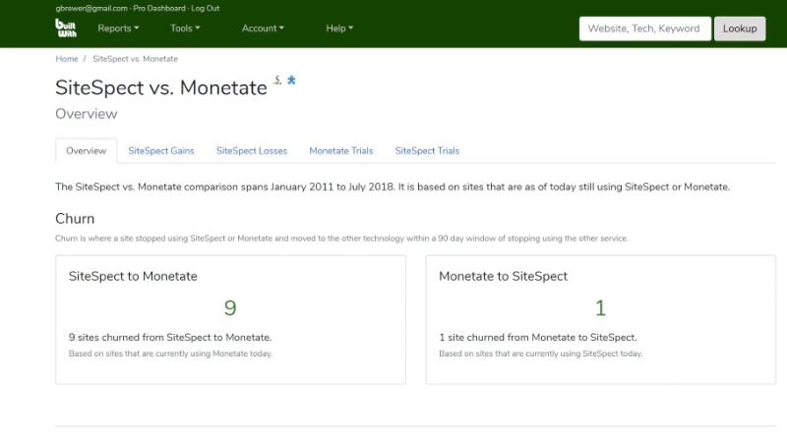Image resolution: width=787 pixels, height=434 pixels.
Task: Click the green number 1 churn count
Action: (x=600, y=308)
